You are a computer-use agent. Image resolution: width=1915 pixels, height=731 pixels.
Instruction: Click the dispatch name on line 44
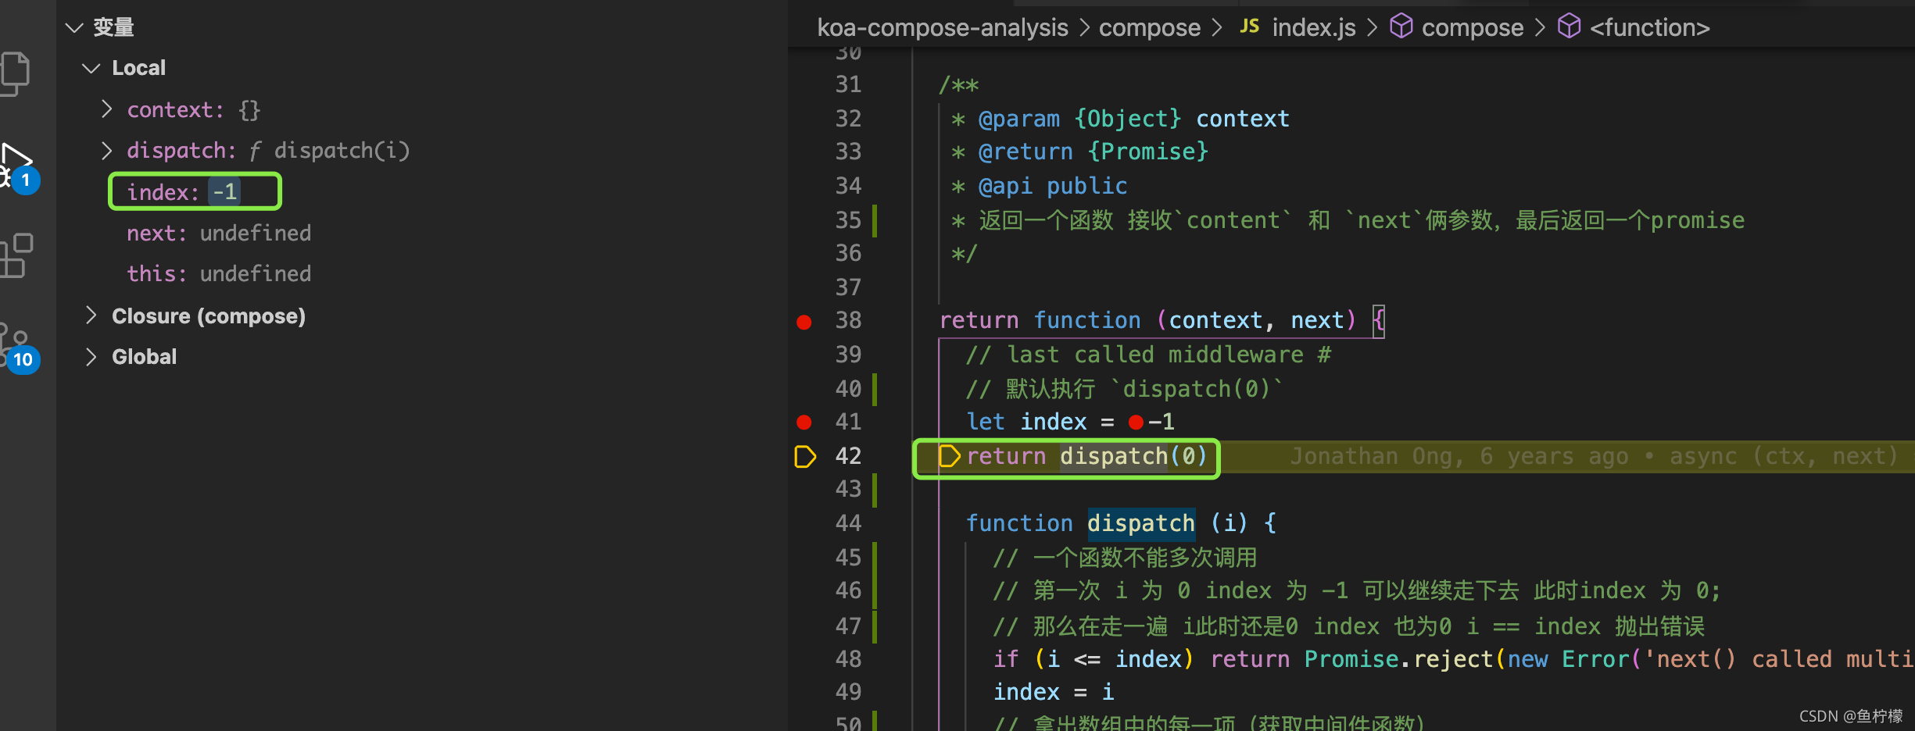coord(1141,523)
